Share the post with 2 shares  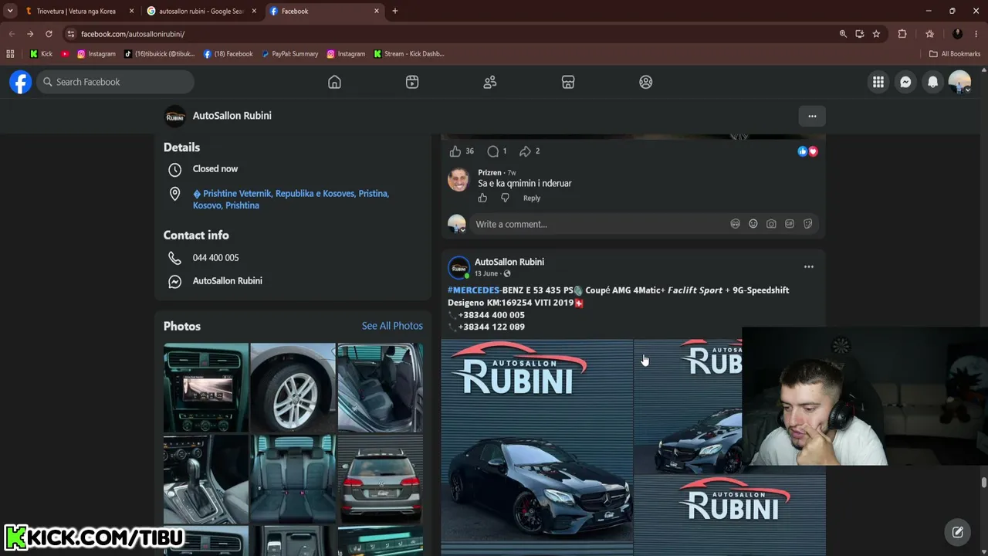coord(525,151)
